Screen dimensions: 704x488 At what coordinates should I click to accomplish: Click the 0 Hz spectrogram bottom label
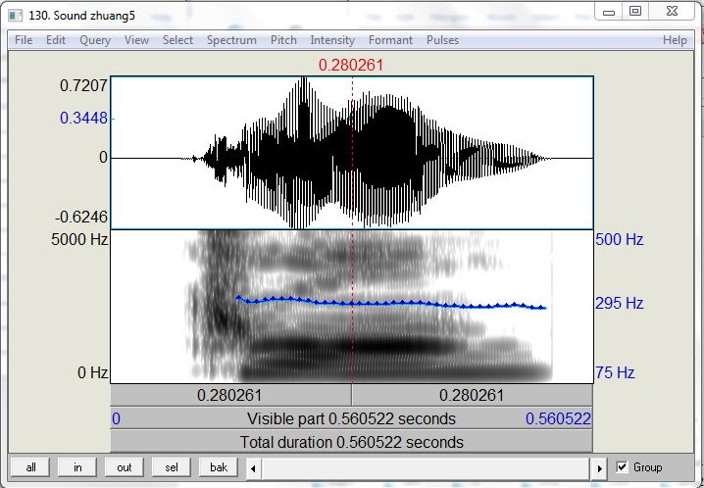[x=93, y=372]
